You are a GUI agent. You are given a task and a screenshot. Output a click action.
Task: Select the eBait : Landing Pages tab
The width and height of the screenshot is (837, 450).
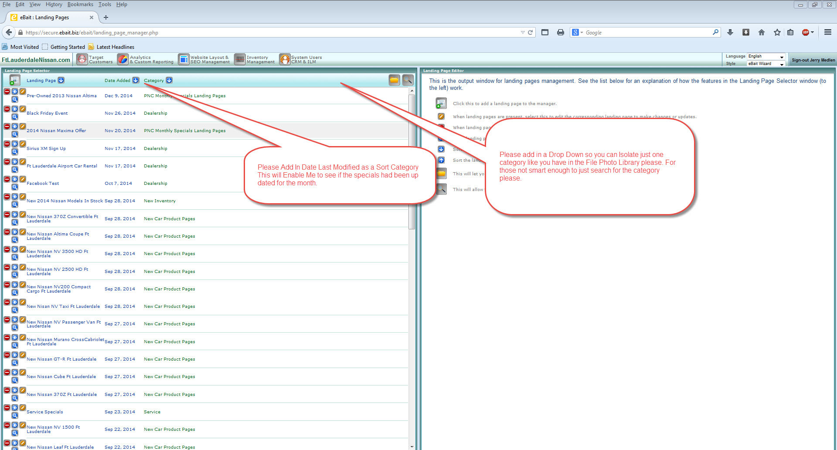tap(52, 17)
